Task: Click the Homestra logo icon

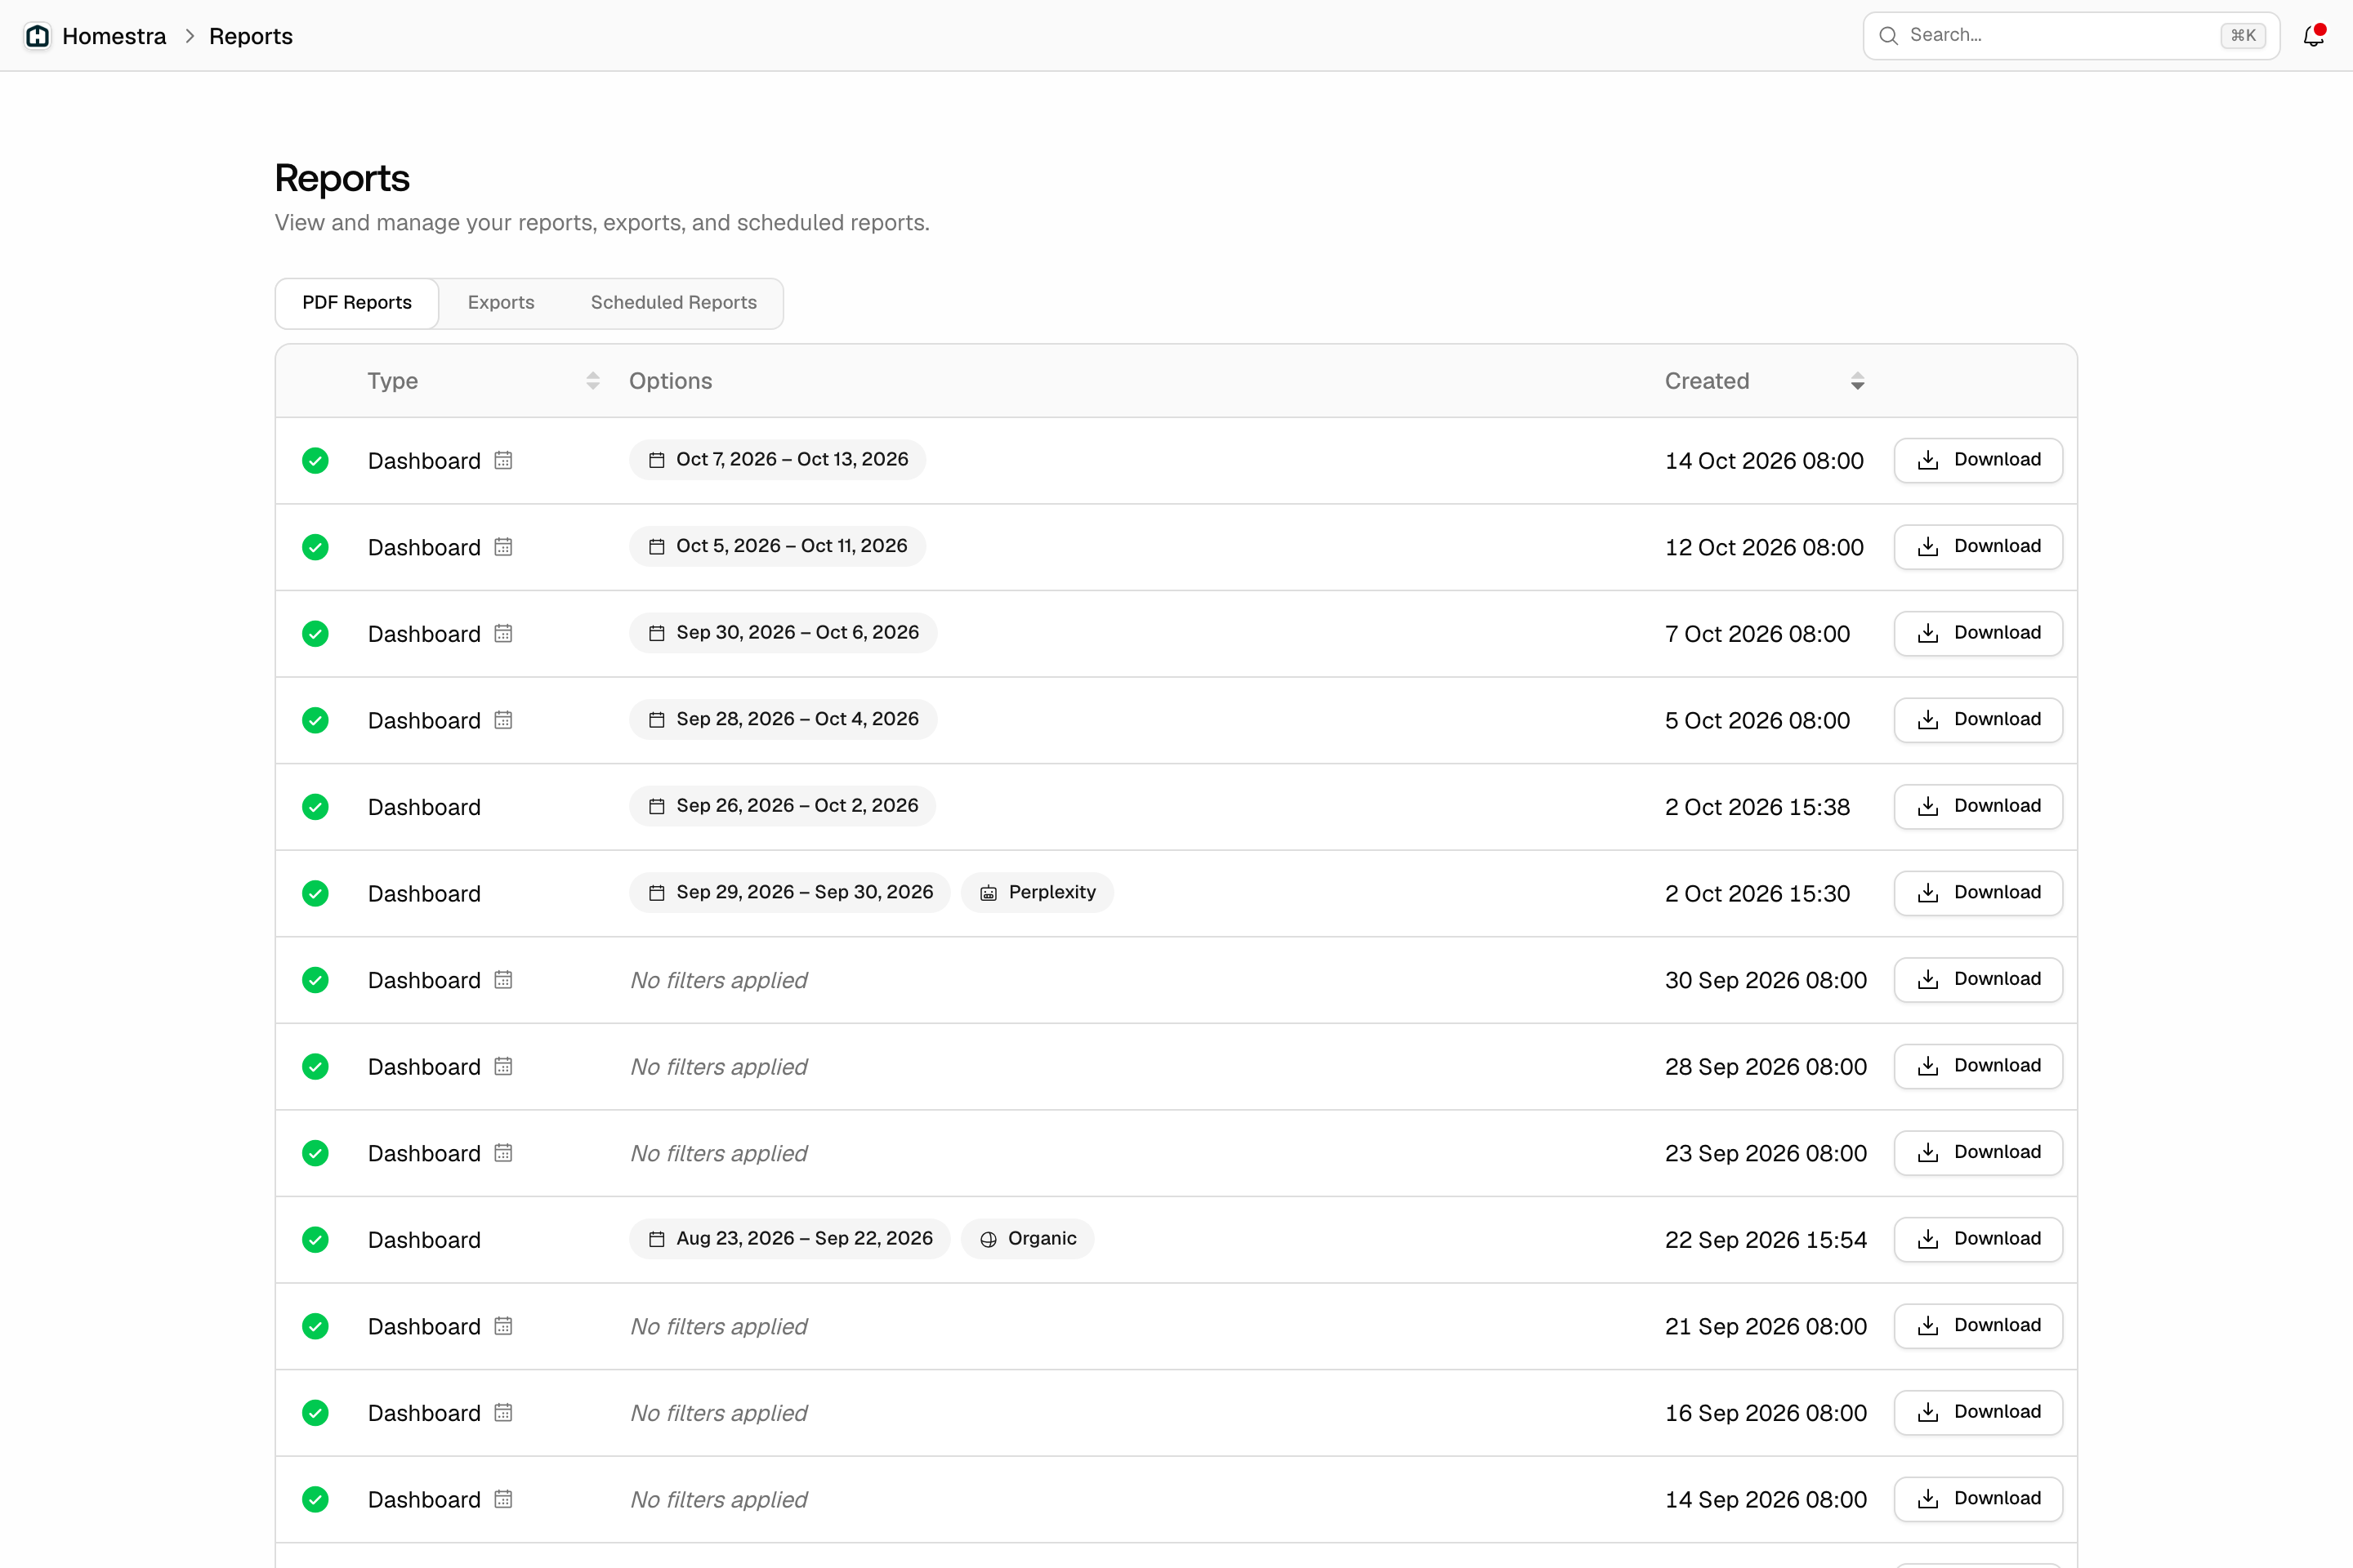Action: 38,36
